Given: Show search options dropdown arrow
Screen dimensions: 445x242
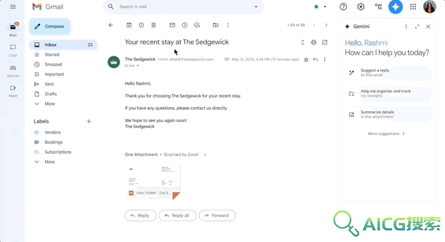Looking at the screenshot, I should pyautogui.click(x=256, y=6).
